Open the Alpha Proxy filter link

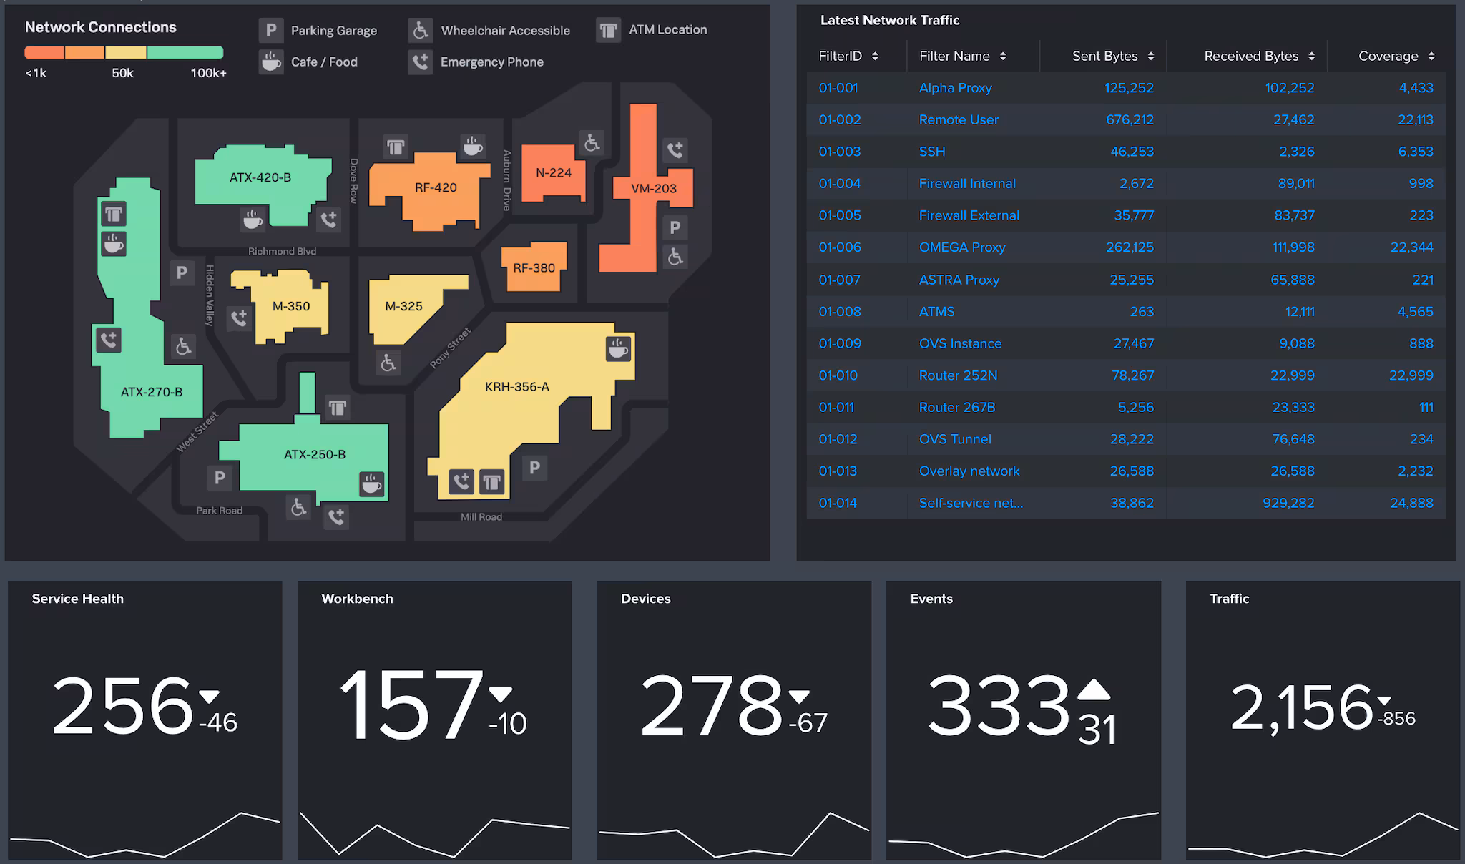[955, 88]
